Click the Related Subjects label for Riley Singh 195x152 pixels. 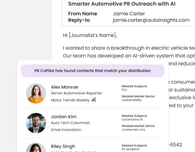pos(134,145)
